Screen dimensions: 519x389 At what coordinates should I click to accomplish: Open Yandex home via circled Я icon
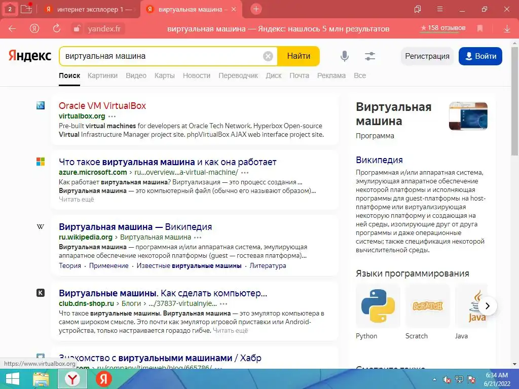(34, 29)
